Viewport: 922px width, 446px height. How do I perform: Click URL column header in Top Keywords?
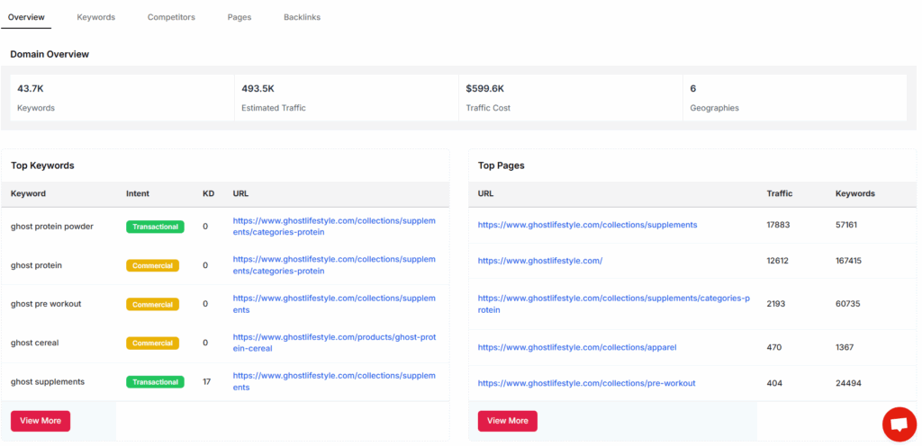pos(240,193)
